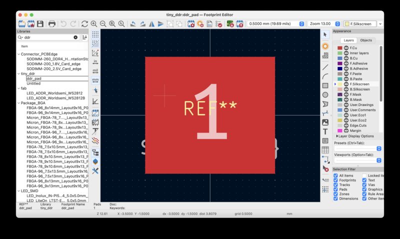The height and width of the screenshot is (239, 400).
Task: Disable Footprints in the Selection Filter
Action: [335, 180]
